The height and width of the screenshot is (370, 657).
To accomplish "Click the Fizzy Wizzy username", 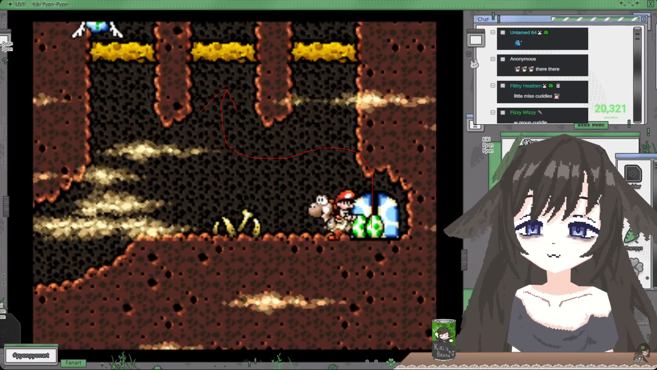I will (523, 113).
